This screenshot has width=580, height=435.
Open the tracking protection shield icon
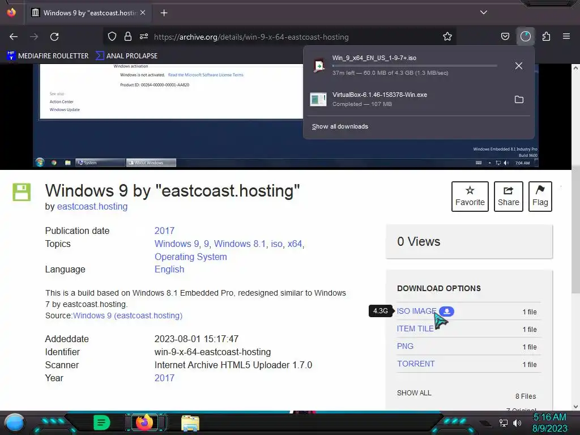click(112, 37)
